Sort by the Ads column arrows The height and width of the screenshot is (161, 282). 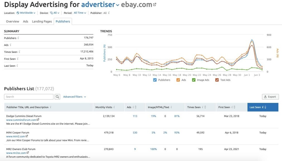pos(136,107)
